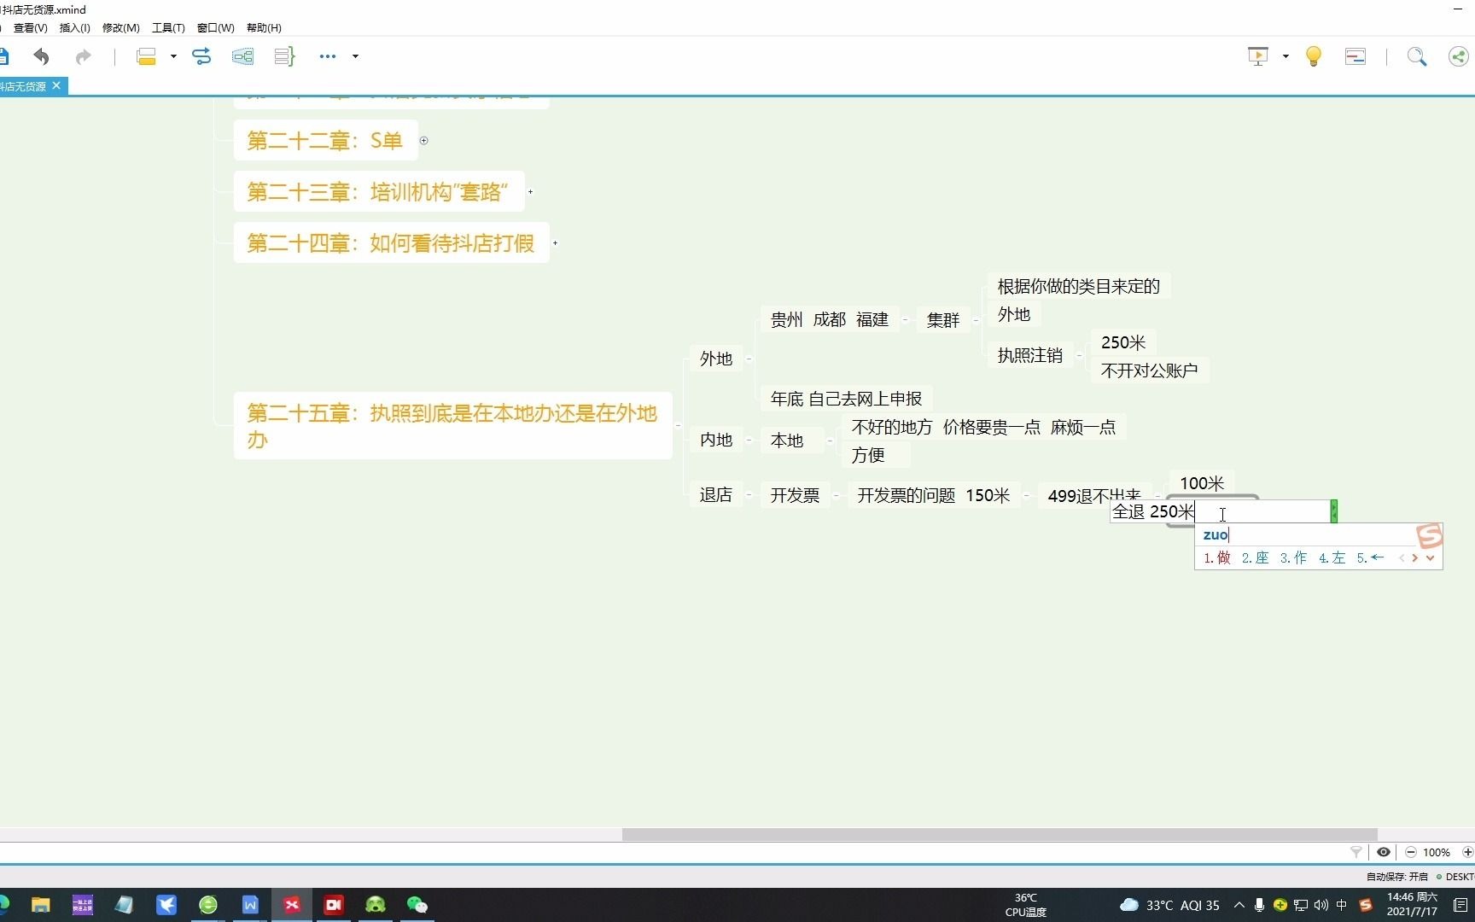1475x922 pixels.
Task: Add a boundary using the toolbar icon
Action: pyautogui.click(x=242, y=56)
